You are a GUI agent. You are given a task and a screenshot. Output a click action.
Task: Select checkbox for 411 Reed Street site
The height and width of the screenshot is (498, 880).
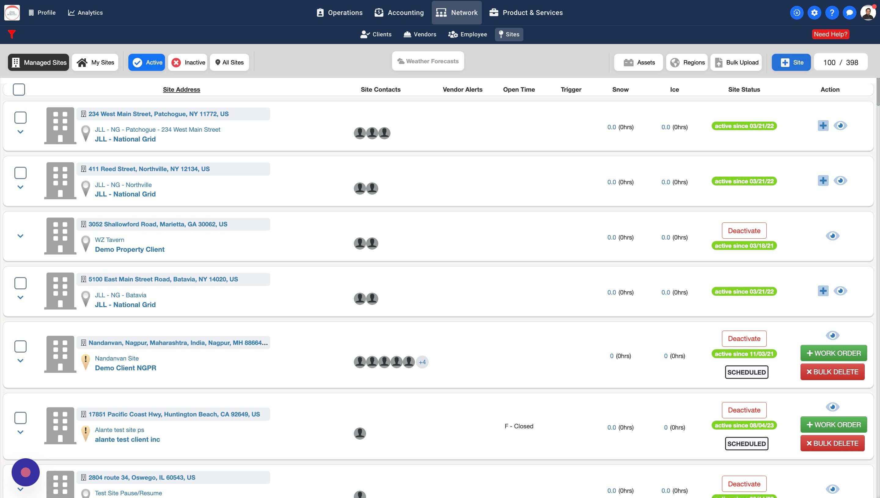(20, 173)
